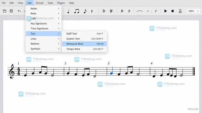Select the blue highlighted note in measure 3
Viewport: 202px width, 113px height.
tap(111, 71)
